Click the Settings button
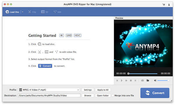 coord(88,90)
